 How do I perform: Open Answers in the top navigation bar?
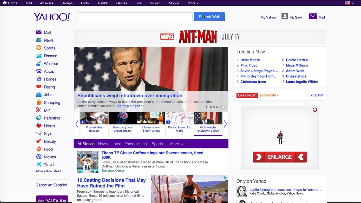click(x=47, y=3)
